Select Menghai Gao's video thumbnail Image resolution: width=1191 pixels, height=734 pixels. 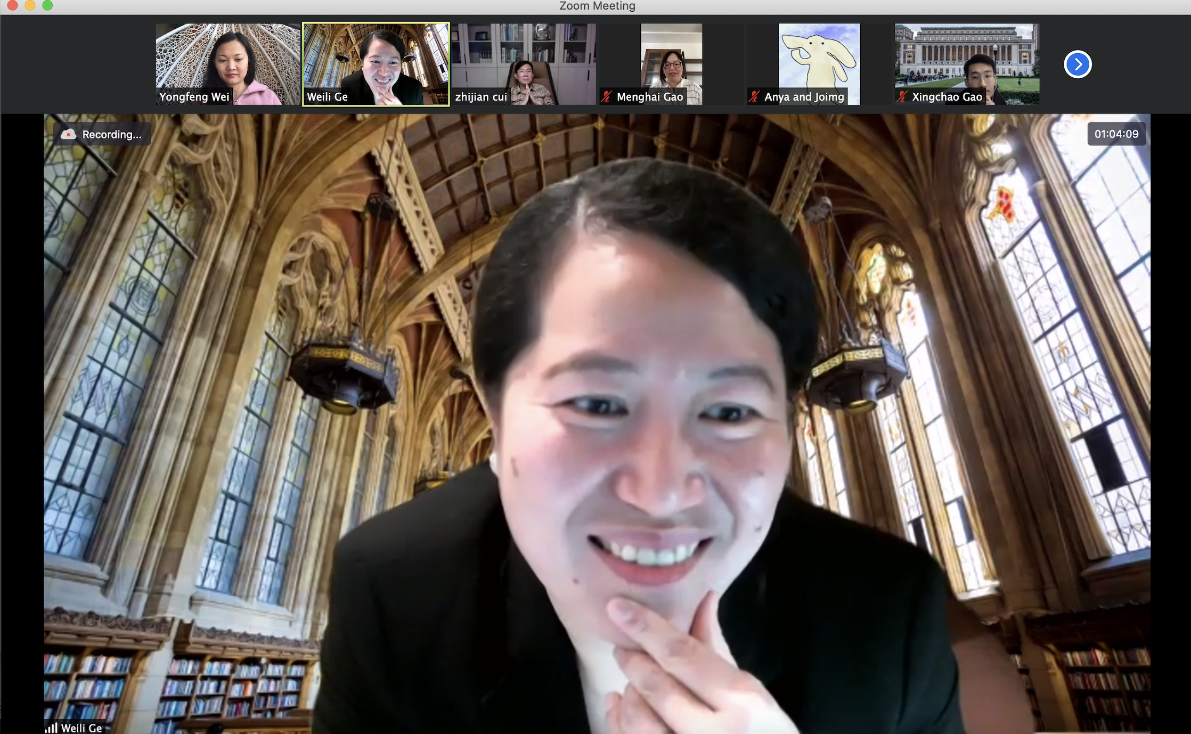[671, 64]
